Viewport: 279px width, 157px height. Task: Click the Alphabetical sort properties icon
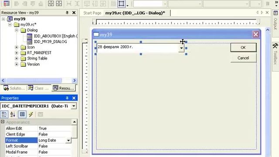coord(13,114)
